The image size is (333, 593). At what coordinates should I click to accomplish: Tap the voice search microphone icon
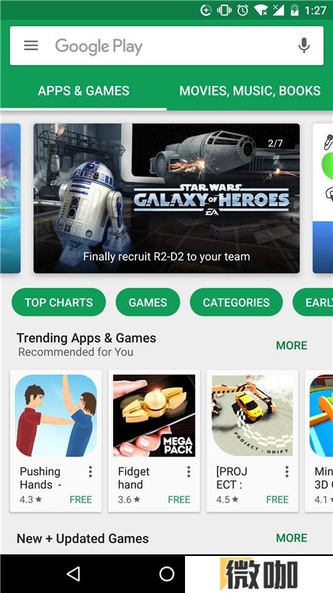pos(304,46)
